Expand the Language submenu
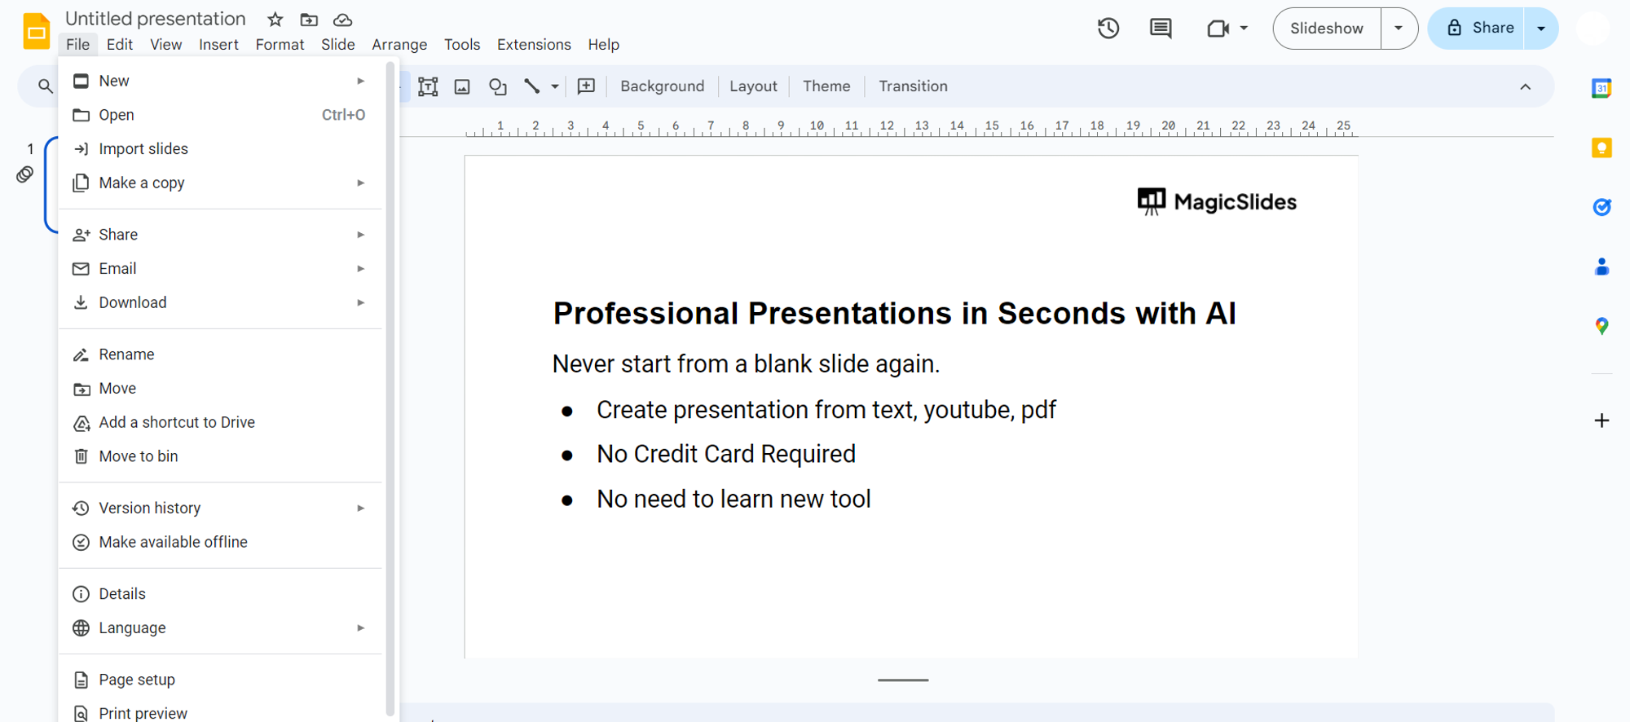The width and height of the screenshot is (1630, 722). [x=360, y=627]
